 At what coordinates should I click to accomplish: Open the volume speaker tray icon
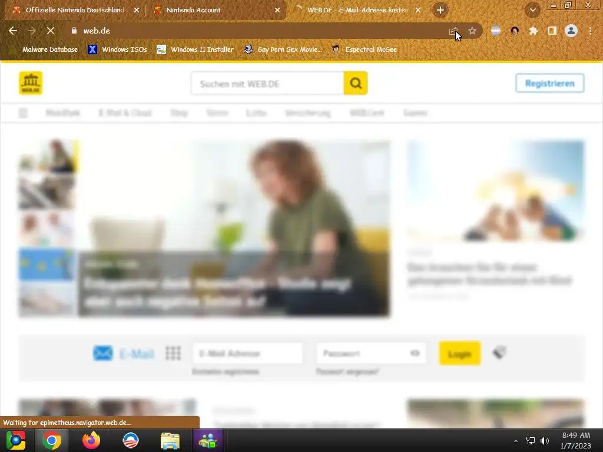545,441
